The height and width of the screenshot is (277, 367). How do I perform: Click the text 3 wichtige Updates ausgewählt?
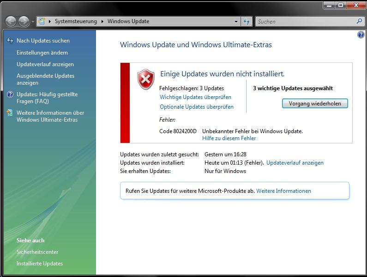tap(293, 88)
